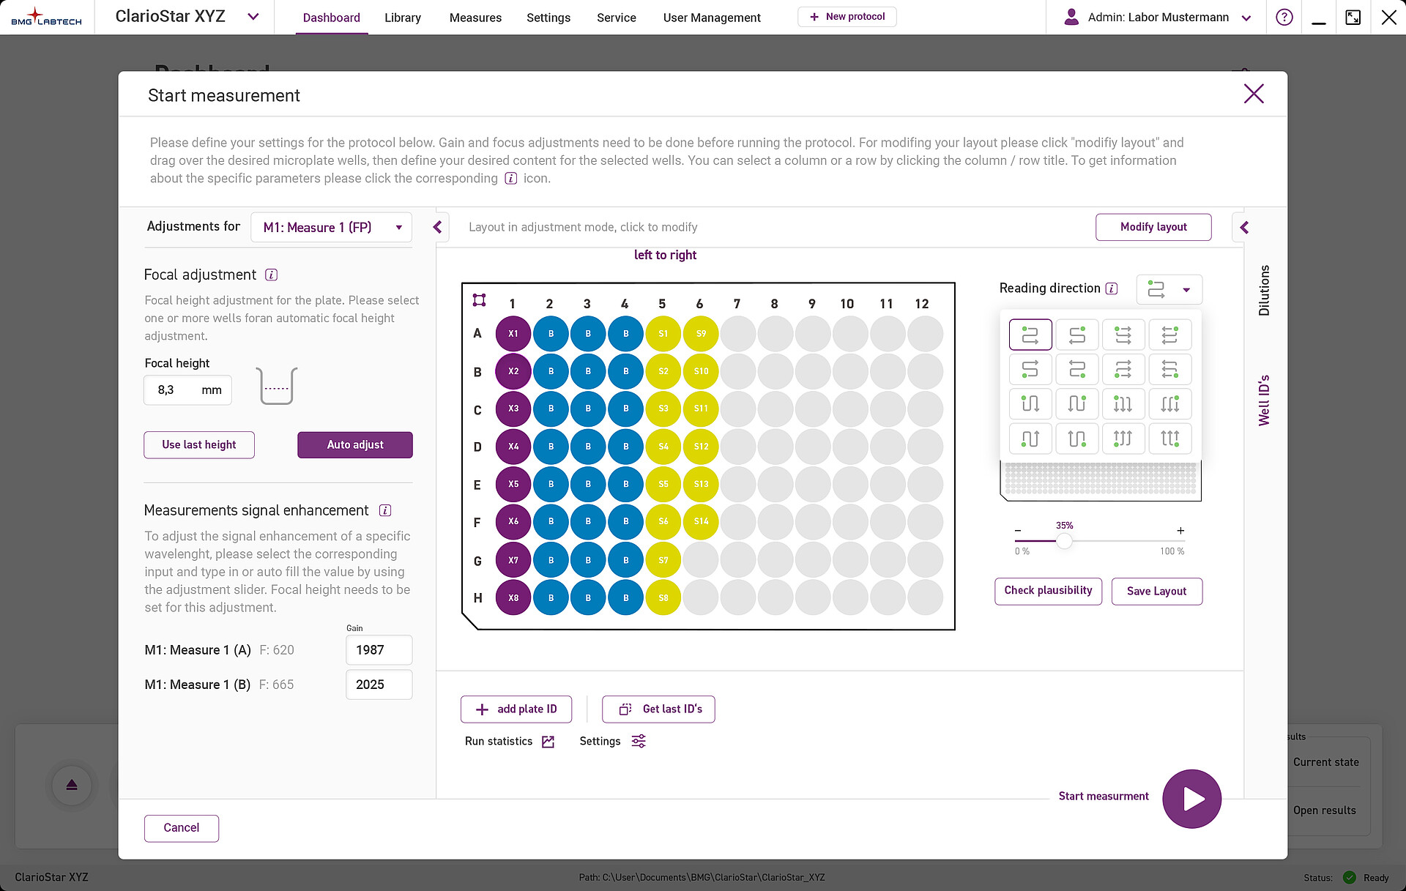Click Check plausibility
1406x891 pixels.
click(x=1048, y=591)
